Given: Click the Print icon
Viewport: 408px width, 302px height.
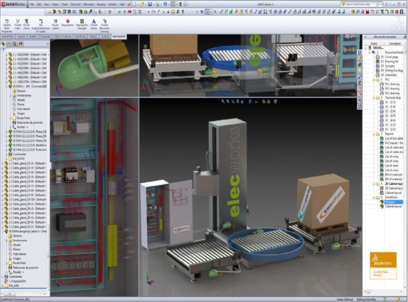Looking at the screenshot, I should 157,4.
